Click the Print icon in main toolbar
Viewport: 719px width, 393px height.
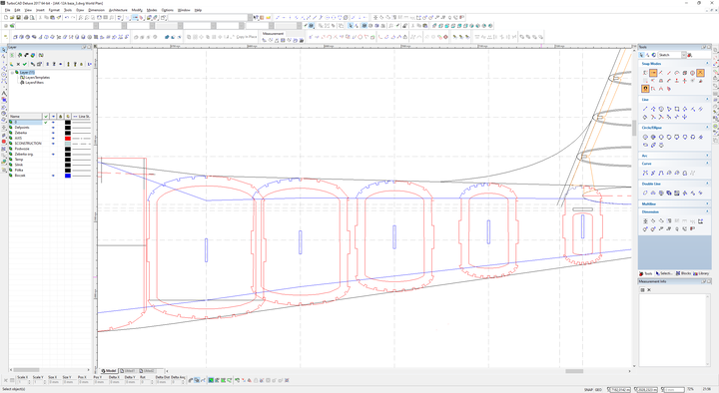pyautogui.click(x=26, y=17)
